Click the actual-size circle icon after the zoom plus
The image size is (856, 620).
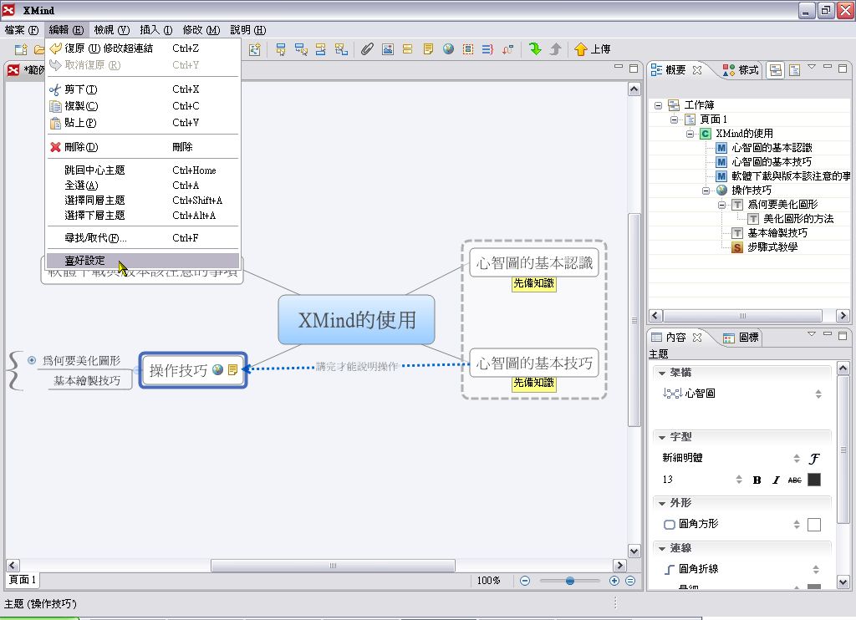point(630,581)
